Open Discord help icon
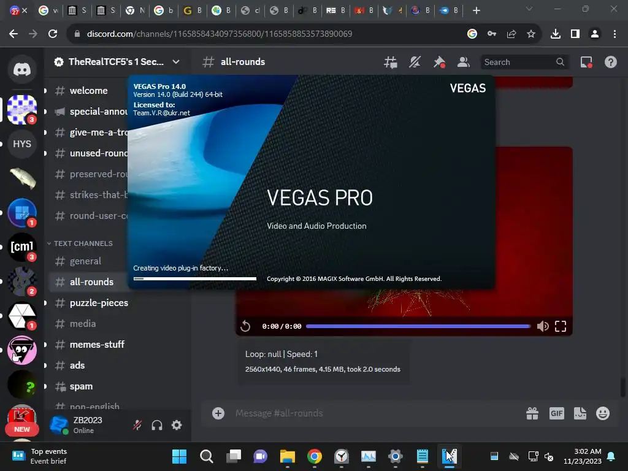628x471 pixels. tap(611, 62)
